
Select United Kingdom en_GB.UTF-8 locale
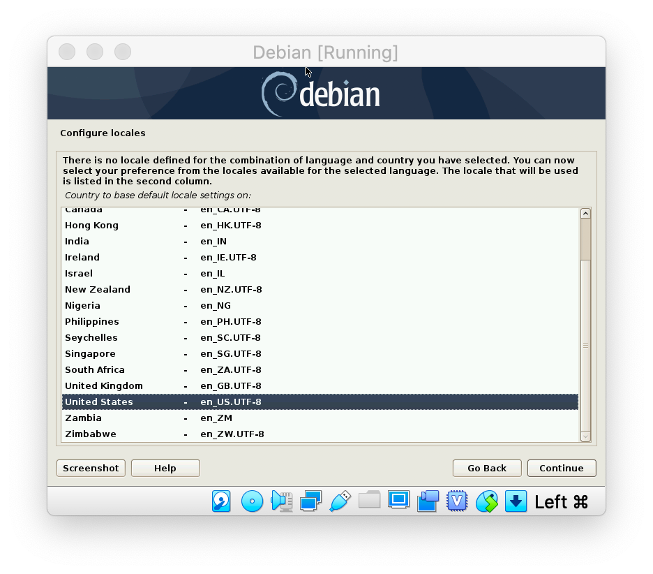tap(320, 385)
